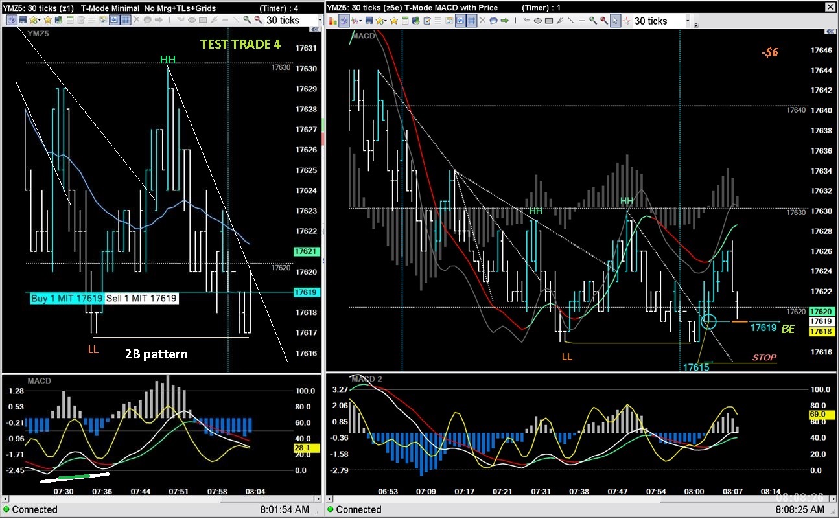
Task: Open the favorites star dropdown arrow
Action: [39, 21]
